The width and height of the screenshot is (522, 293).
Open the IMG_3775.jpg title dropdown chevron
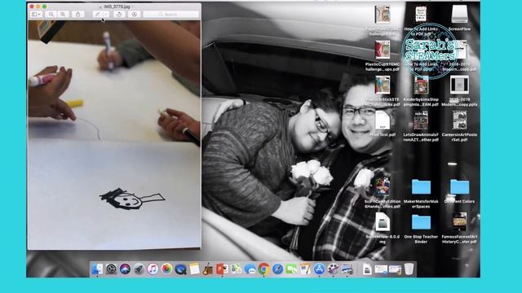point(132,7)
